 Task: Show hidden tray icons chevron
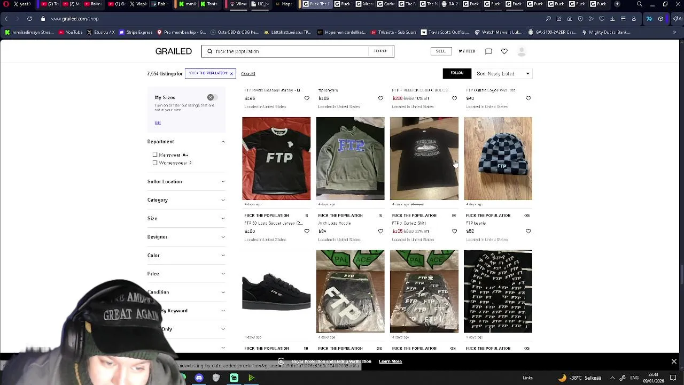(x=612, y=378)
